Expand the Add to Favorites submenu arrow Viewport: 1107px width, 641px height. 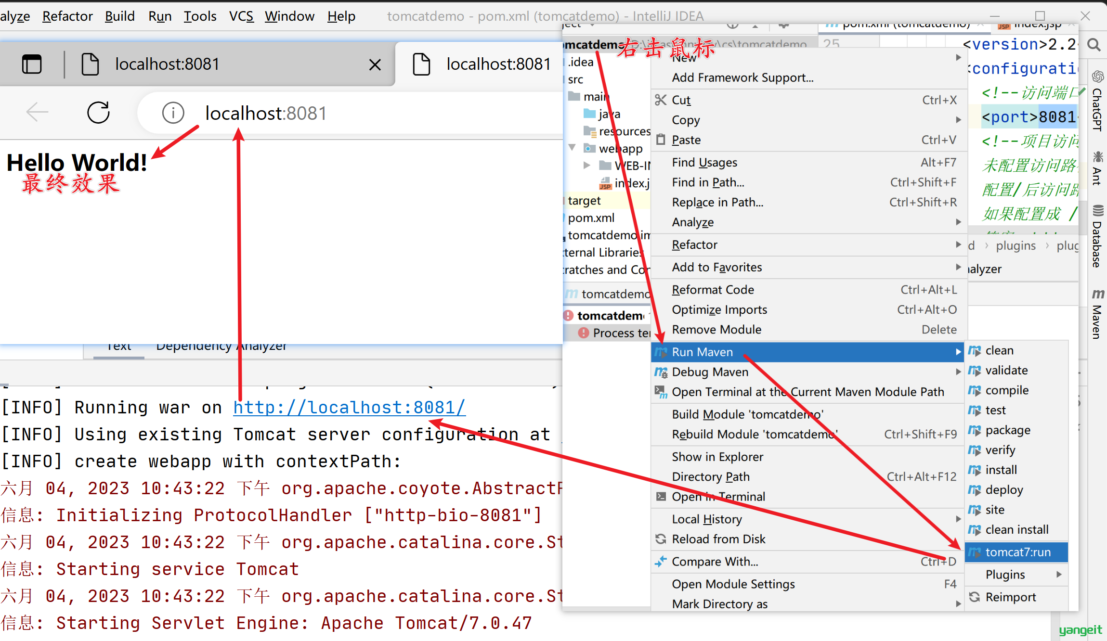tap(958, 267)
